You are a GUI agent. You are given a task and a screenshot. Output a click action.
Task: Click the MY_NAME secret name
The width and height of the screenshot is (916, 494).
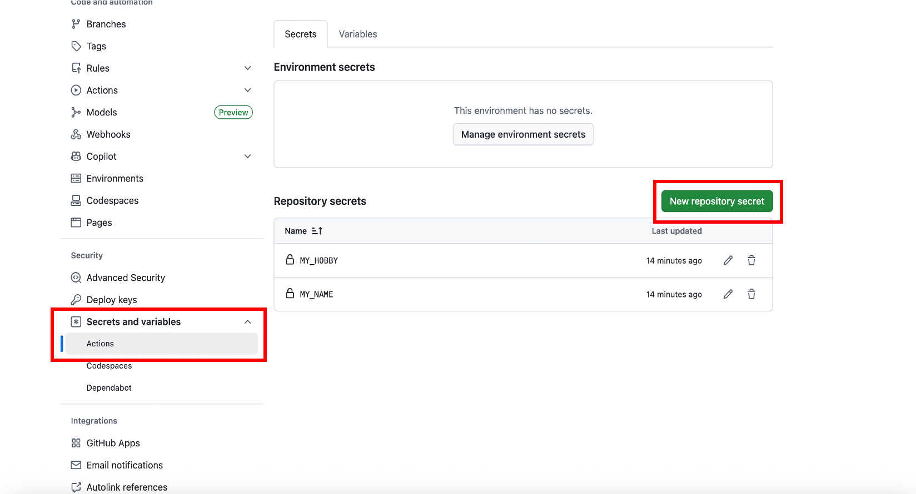coord(316,294)
